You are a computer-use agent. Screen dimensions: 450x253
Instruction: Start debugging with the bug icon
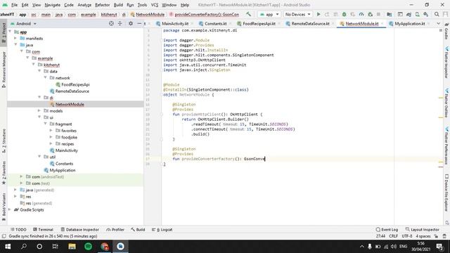pos(344,14)
